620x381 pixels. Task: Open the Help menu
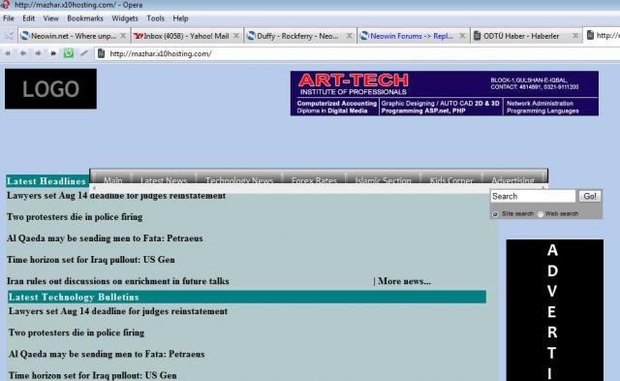180,18
